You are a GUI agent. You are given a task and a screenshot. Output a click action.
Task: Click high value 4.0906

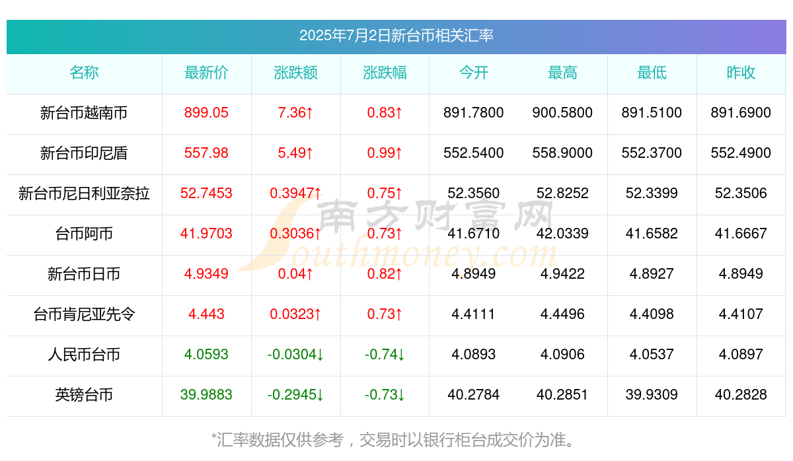[562, 355]
